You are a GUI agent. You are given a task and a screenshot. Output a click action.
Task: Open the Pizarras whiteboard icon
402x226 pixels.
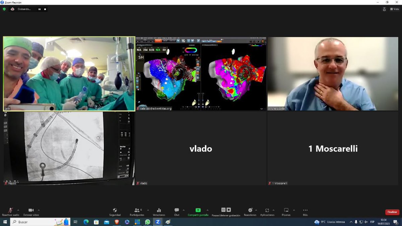coord(286,210)
